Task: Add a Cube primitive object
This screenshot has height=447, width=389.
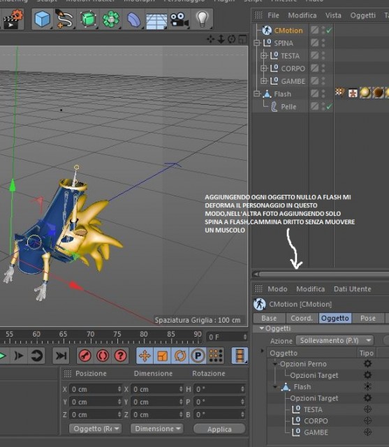Action: tap(43, 19)
